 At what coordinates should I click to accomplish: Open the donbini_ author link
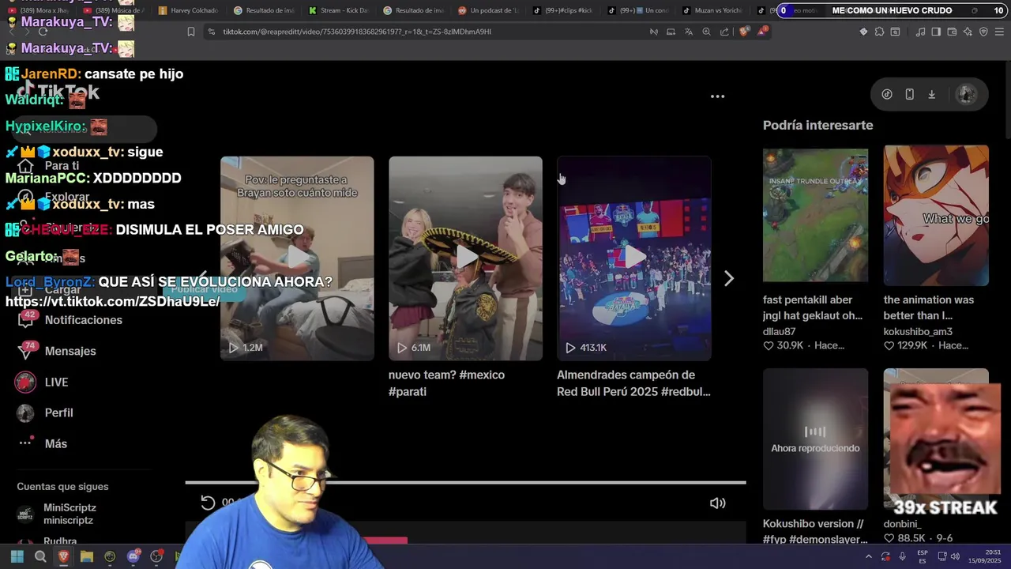902,524
